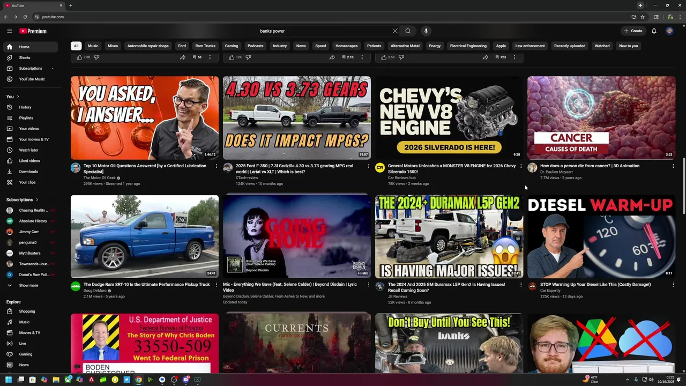Bookmark this page with star icon
The width and height of the screenshot is (686, 386).
[643, 17]
